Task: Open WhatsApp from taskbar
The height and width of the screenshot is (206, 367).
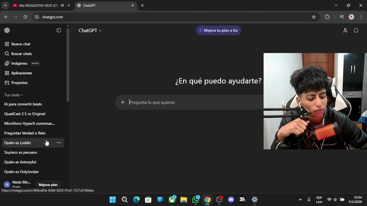Action: point(196,200)
